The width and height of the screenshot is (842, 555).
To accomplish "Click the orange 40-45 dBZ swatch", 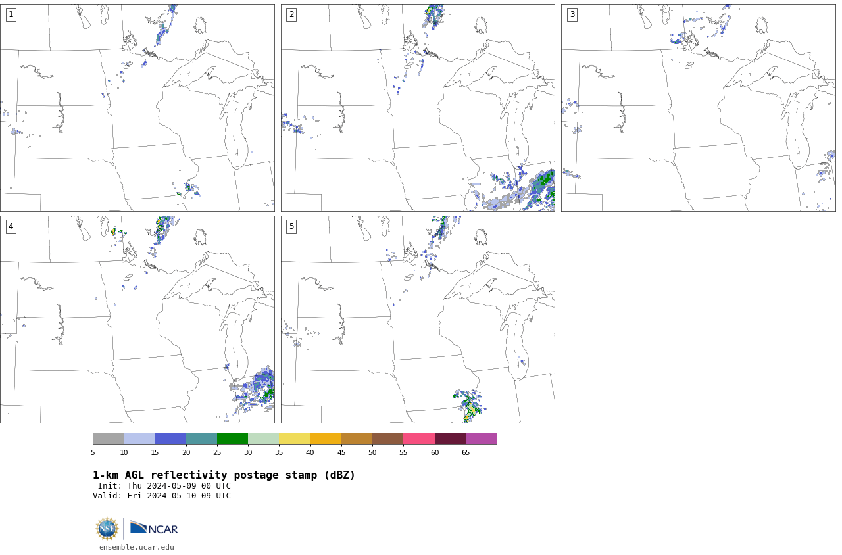I will pyautogui.click(x=326, y=439).
